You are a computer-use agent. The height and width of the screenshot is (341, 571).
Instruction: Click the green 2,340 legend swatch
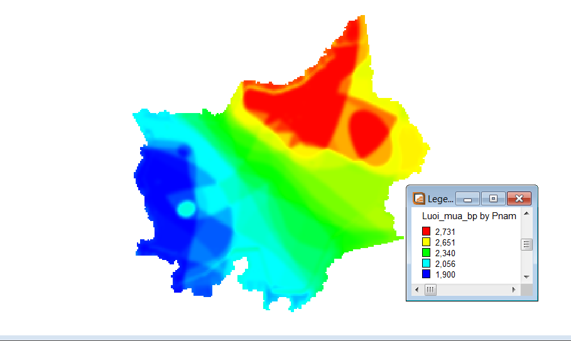pyautogui.click(x=426, y=252)
